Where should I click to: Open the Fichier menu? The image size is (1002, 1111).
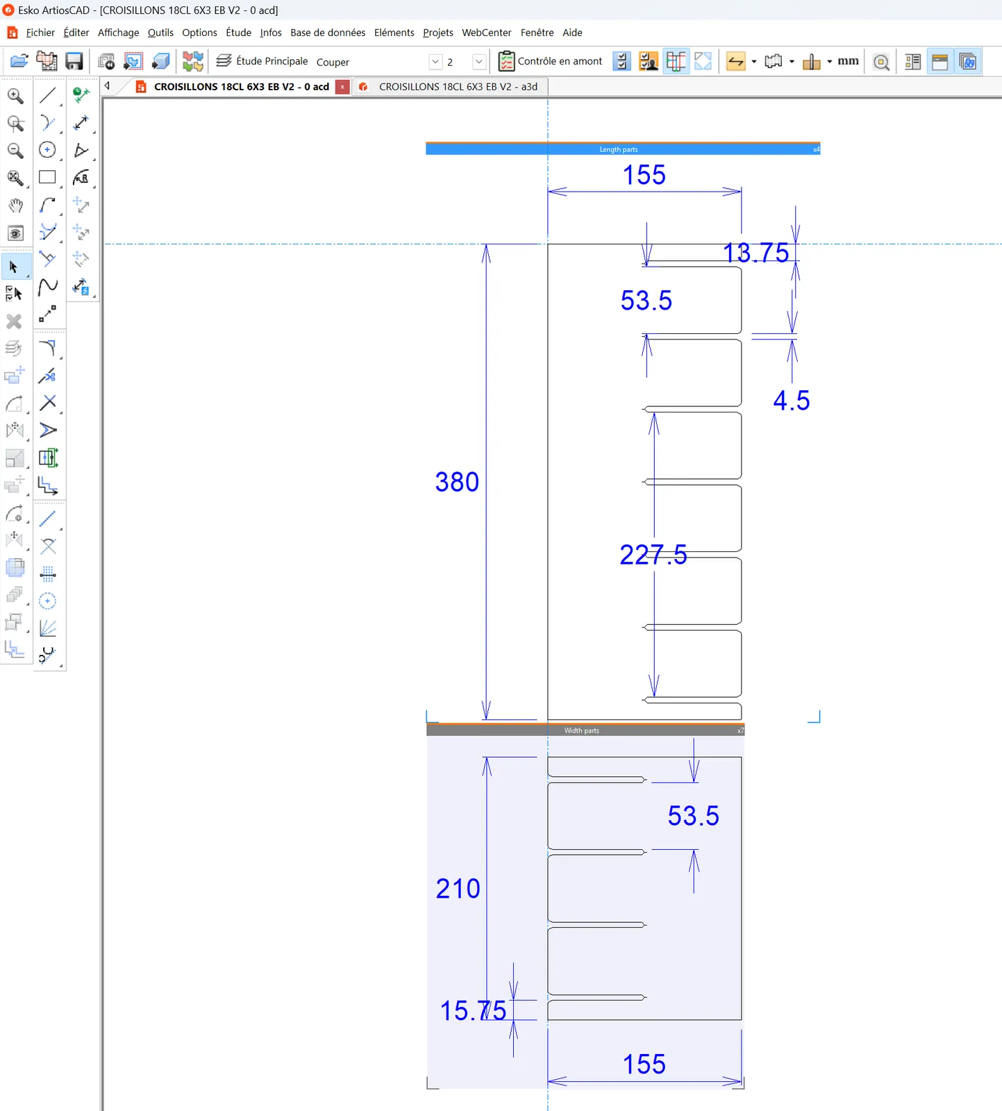(x=40, y=33)
